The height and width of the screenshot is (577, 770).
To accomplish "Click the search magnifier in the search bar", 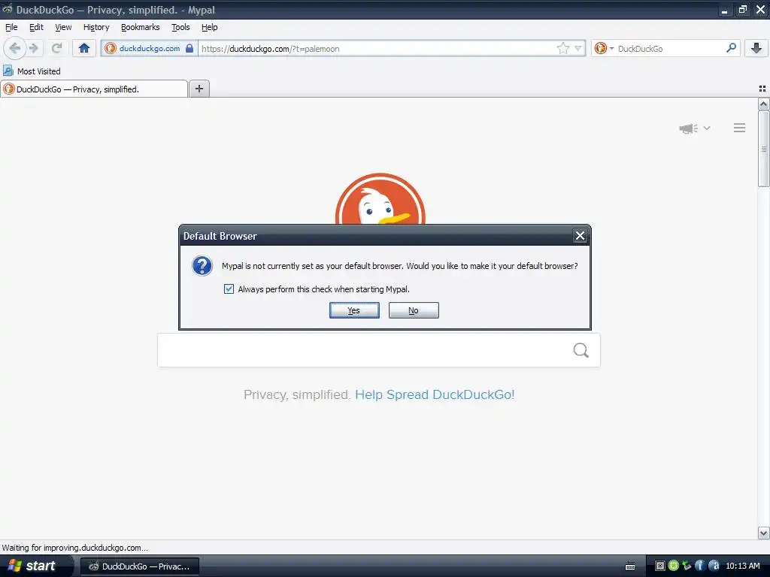I will (731, 48).
